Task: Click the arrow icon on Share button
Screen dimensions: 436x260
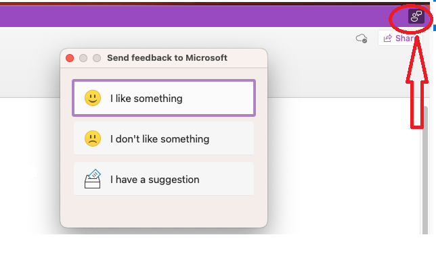Action: (x=388, y=38)
